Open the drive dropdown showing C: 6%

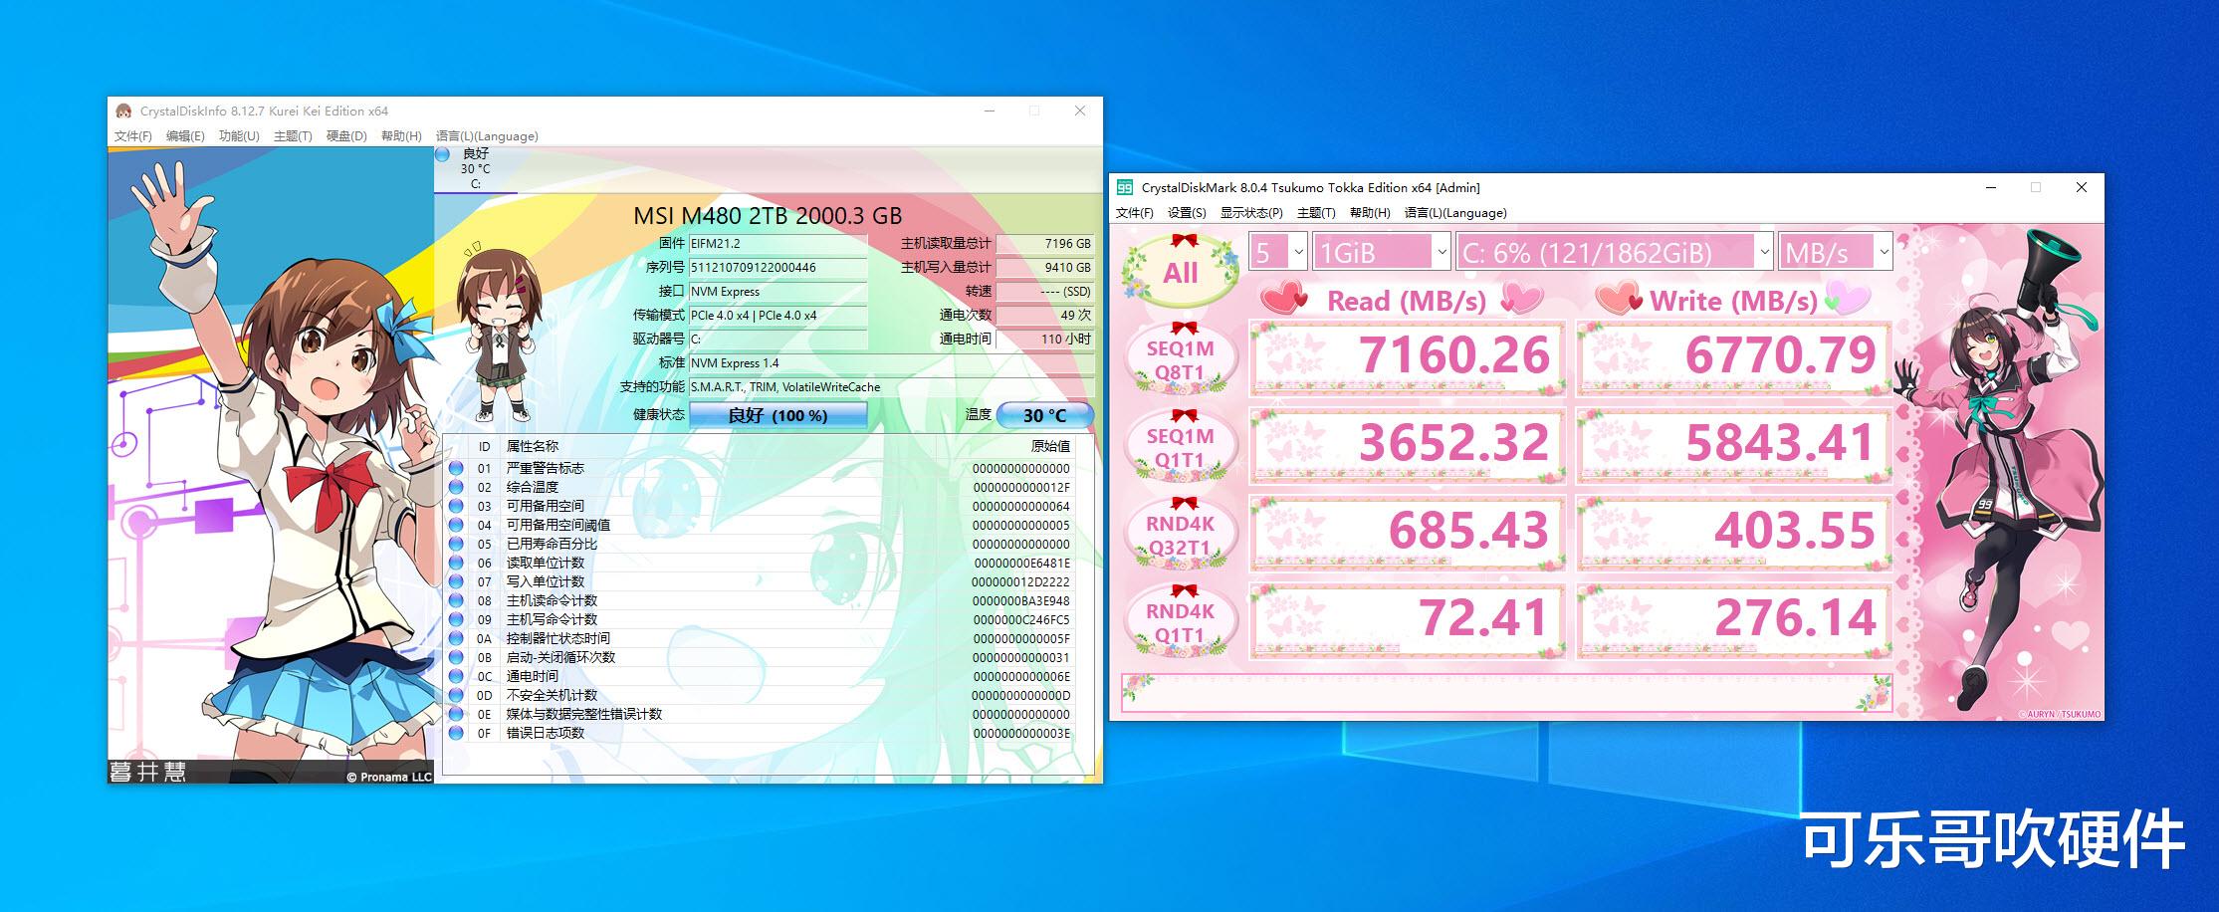pos(1615,252)
